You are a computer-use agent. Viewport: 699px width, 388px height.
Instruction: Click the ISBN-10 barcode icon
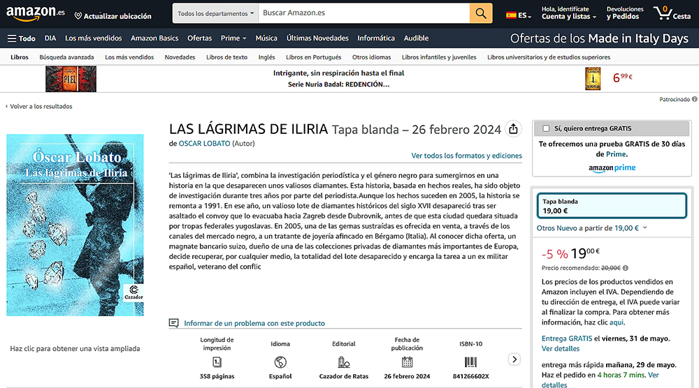(470, 362)
